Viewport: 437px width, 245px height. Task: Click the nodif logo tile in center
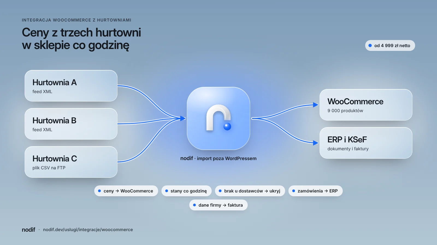218,118
